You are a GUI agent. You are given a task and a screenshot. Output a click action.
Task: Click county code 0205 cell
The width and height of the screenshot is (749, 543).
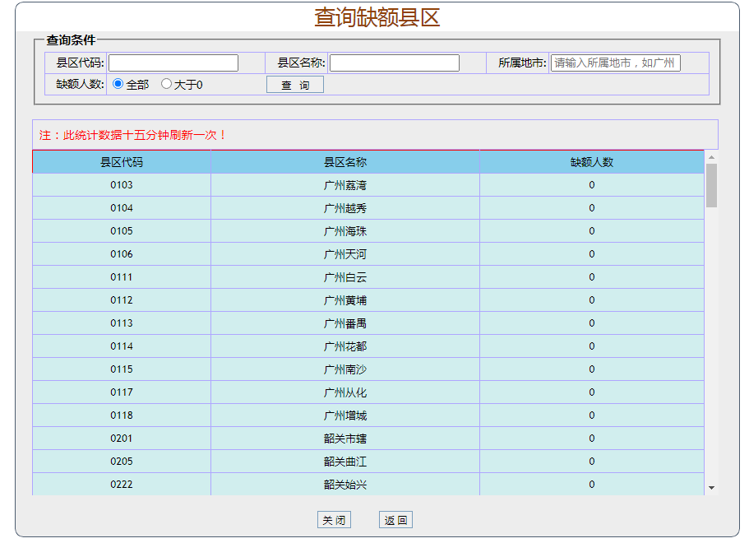(x=122, y=462)
